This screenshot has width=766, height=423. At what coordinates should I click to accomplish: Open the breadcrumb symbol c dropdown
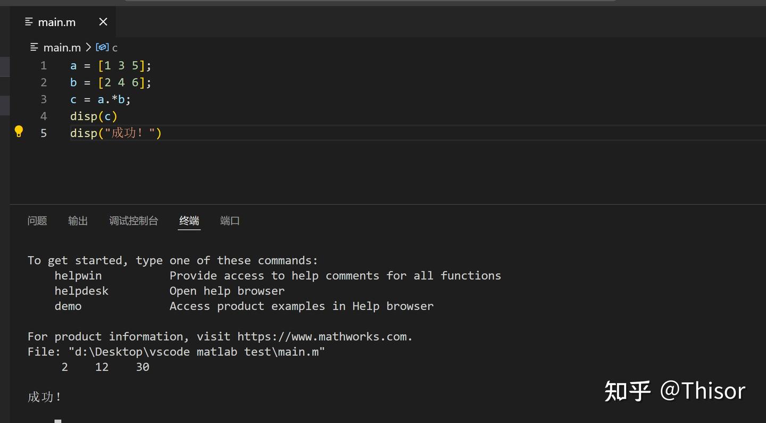(115, 48)
